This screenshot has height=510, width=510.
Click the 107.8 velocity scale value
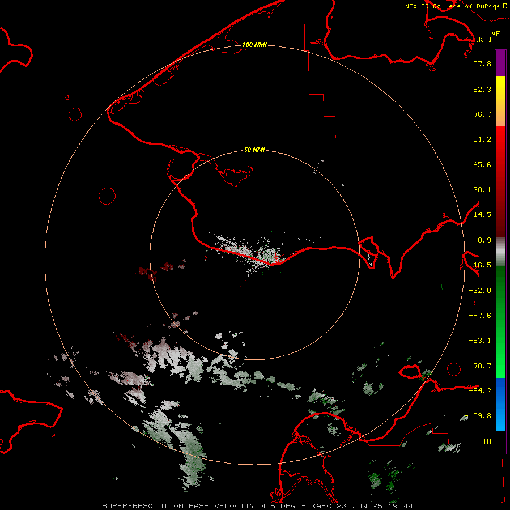[x=480, y=63]
